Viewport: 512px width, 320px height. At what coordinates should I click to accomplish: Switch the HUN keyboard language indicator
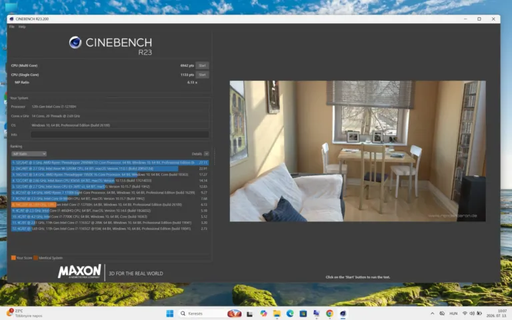[x=453, y=313]
